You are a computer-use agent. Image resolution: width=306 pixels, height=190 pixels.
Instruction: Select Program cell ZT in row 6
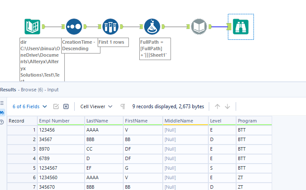[x=254, y=177]
